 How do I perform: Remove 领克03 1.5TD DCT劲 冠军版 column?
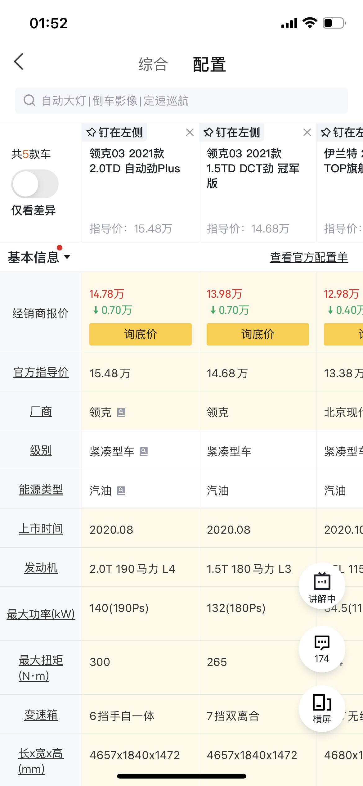[x=307, y=133]
